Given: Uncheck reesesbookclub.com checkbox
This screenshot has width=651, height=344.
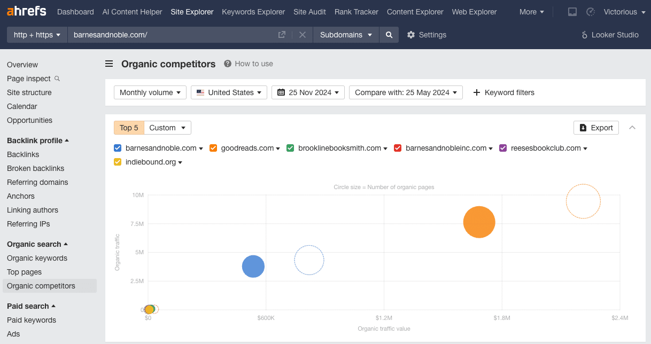Looking at the screenshot, I should tap(502, 148).
